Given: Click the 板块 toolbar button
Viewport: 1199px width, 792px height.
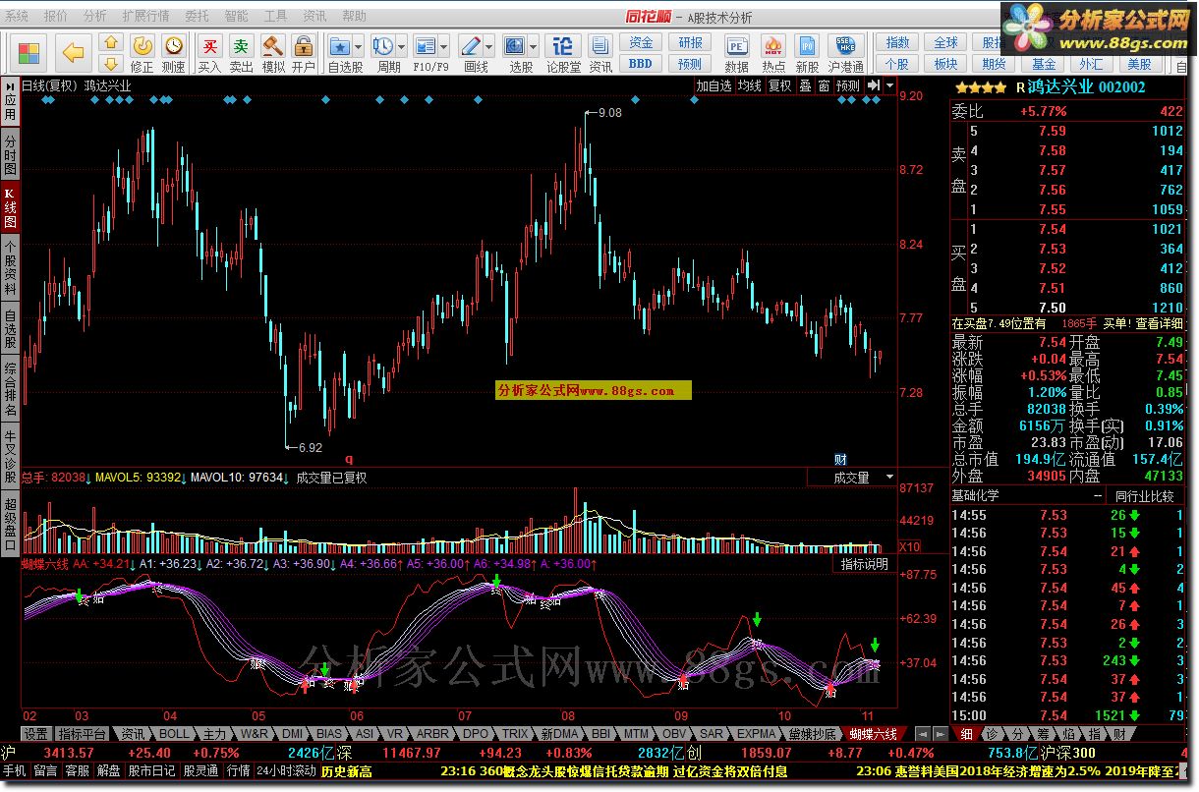Looking at the screenshot, I should click(x=945, y=64).
